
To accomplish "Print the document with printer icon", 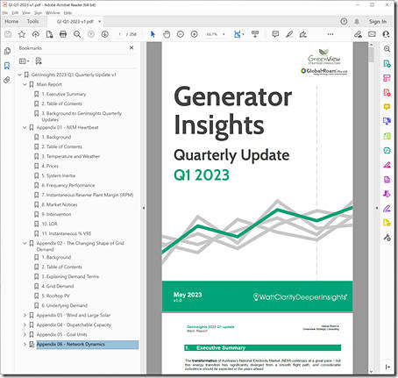I will pos(63,34).
